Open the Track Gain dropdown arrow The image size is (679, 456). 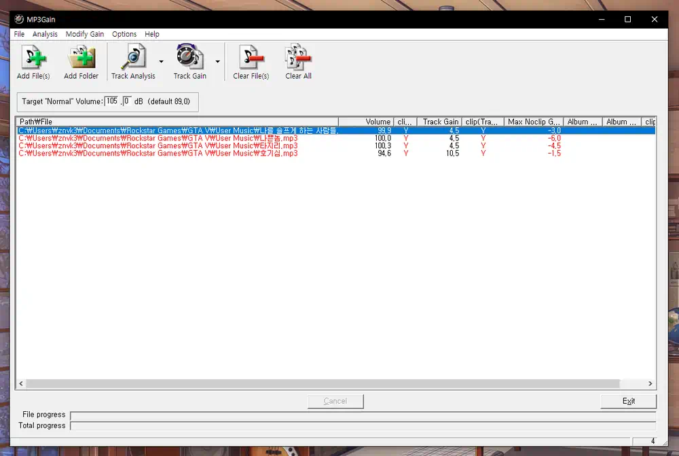tap(217, 62)
